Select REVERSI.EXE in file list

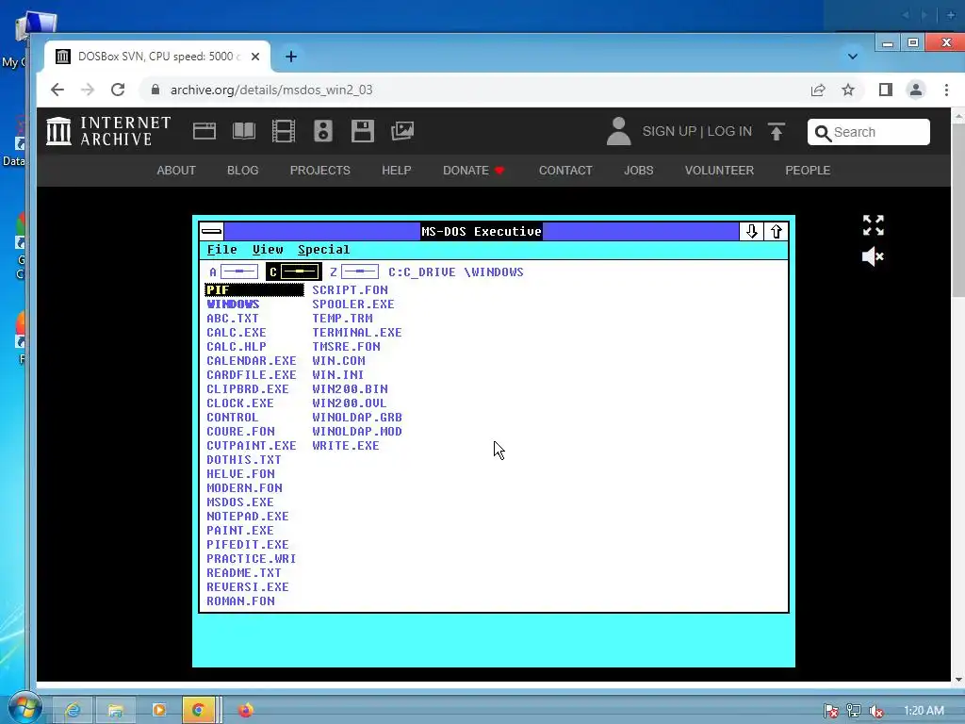[248, 587]
